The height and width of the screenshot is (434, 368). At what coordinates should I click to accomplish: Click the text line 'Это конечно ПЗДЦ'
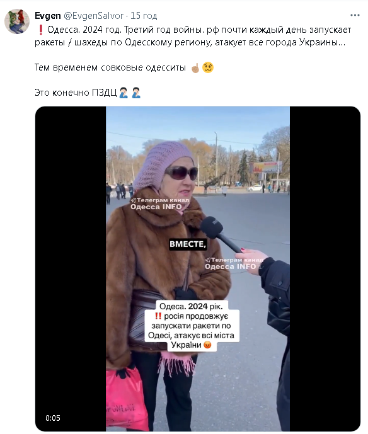click(x=76, y=93)
